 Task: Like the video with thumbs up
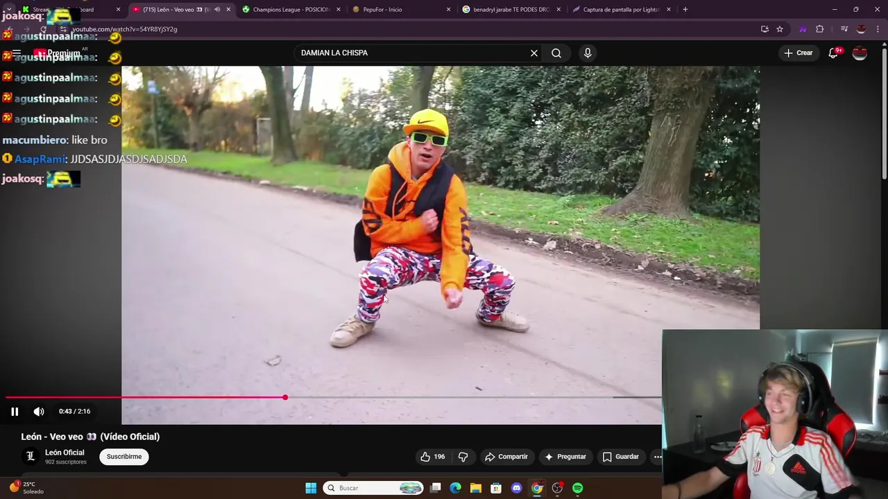point(432,457)
